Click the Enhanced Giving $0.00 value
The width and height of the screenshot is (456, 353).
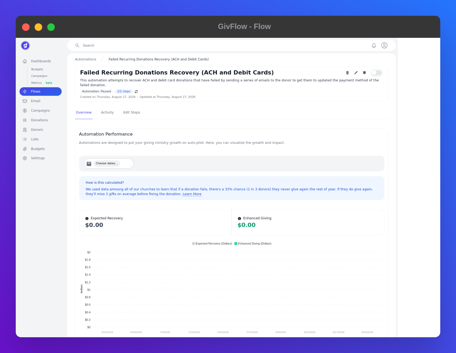(x=247, y=225)
